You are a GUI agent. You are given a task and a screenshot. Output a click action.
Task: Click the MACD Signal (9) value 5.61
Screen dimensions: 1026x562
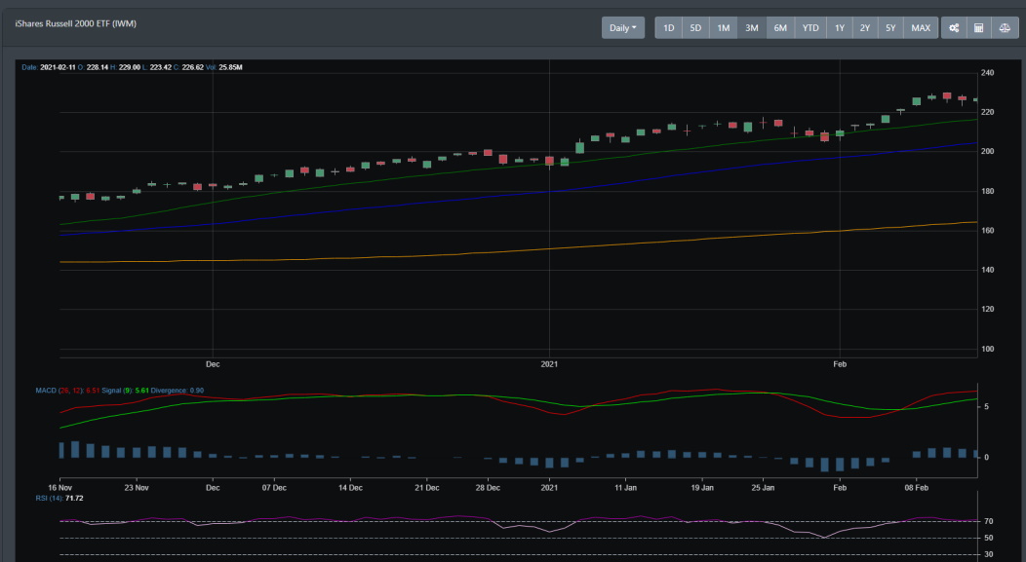point(141,391)
